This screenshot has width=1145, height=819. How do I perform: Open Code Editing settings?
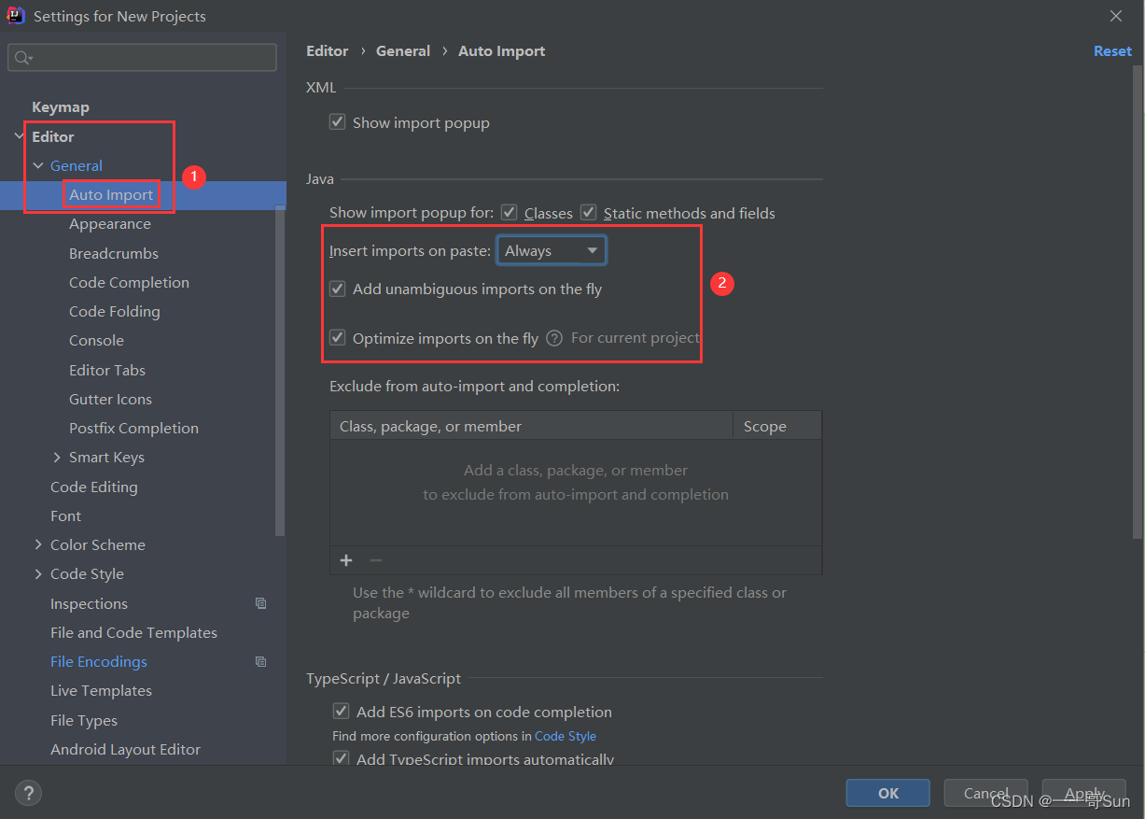[x=94, y=487]
